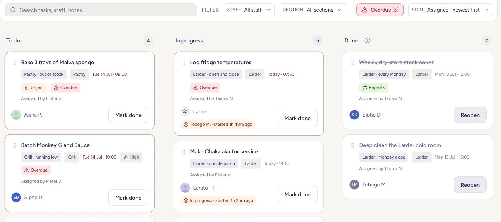Click due time Today · 14:00
This screenshot has height=222, width=501.
(x=277, y=163)
